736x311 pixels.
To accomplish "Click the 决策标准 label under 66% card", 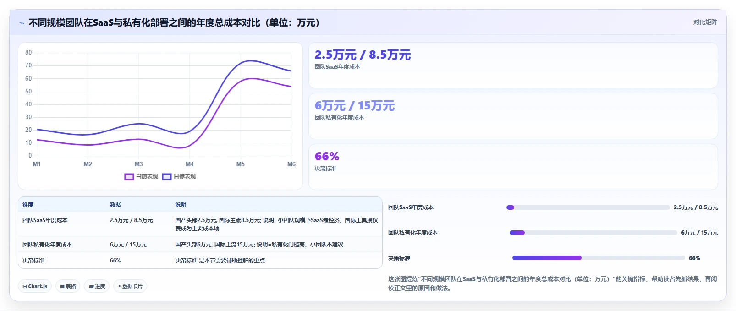I will click(325, 169).
